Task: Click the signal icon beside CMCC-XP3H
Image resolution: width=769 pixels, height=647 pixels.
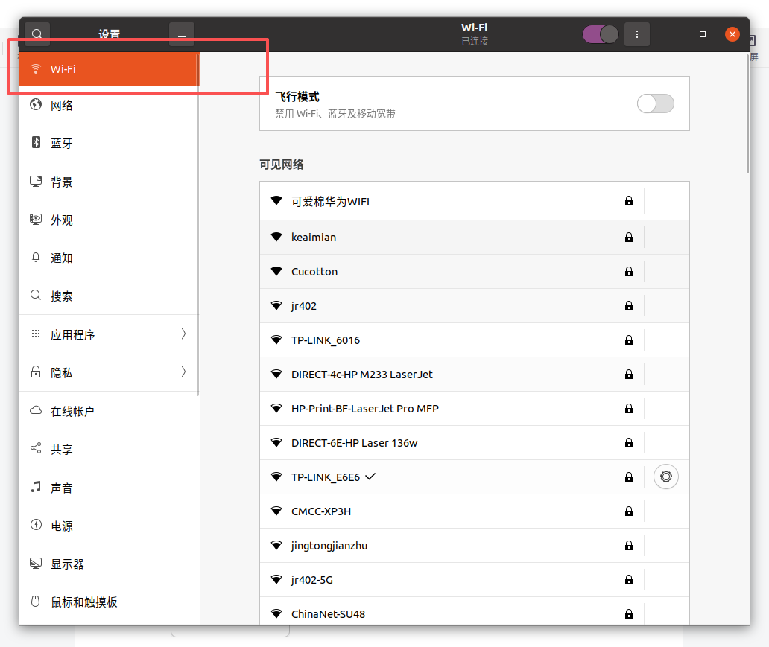Action: click(276, 511)
